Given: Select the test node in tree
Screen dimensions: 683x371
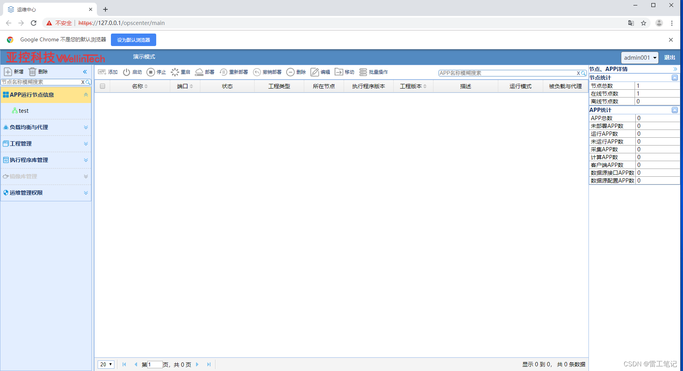Looking at the screenshot, I should point(23,111).
